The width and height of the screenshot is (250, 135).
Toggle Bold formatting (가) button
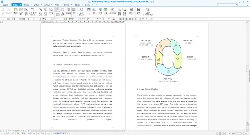coord(97,19)
